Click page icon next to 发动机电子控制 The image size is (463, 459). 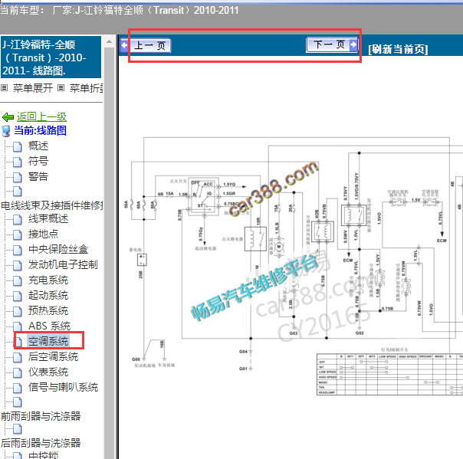click(18, 265)
